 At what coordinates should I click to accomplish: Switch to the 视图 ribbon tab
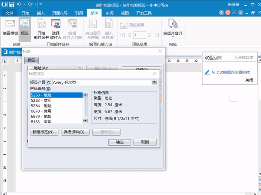(125, 13)
